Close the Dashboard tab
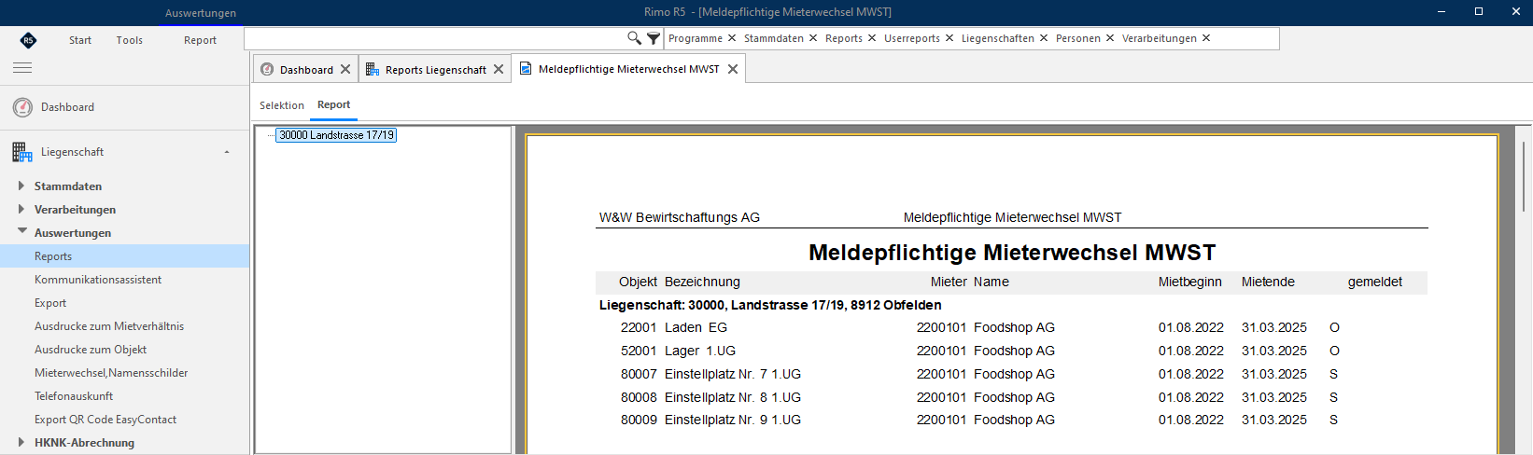The height and width of the screenshot is (455, 1533). (345, 69)
